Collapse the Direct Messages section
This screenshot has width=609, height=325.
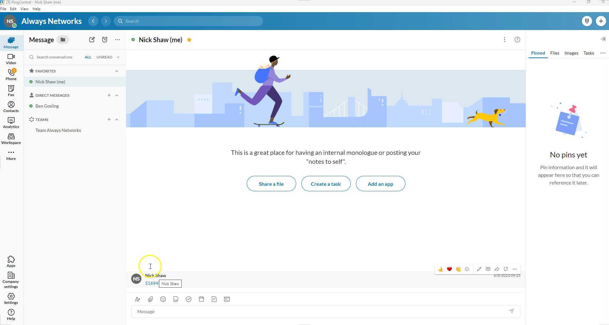coord(117,95)
